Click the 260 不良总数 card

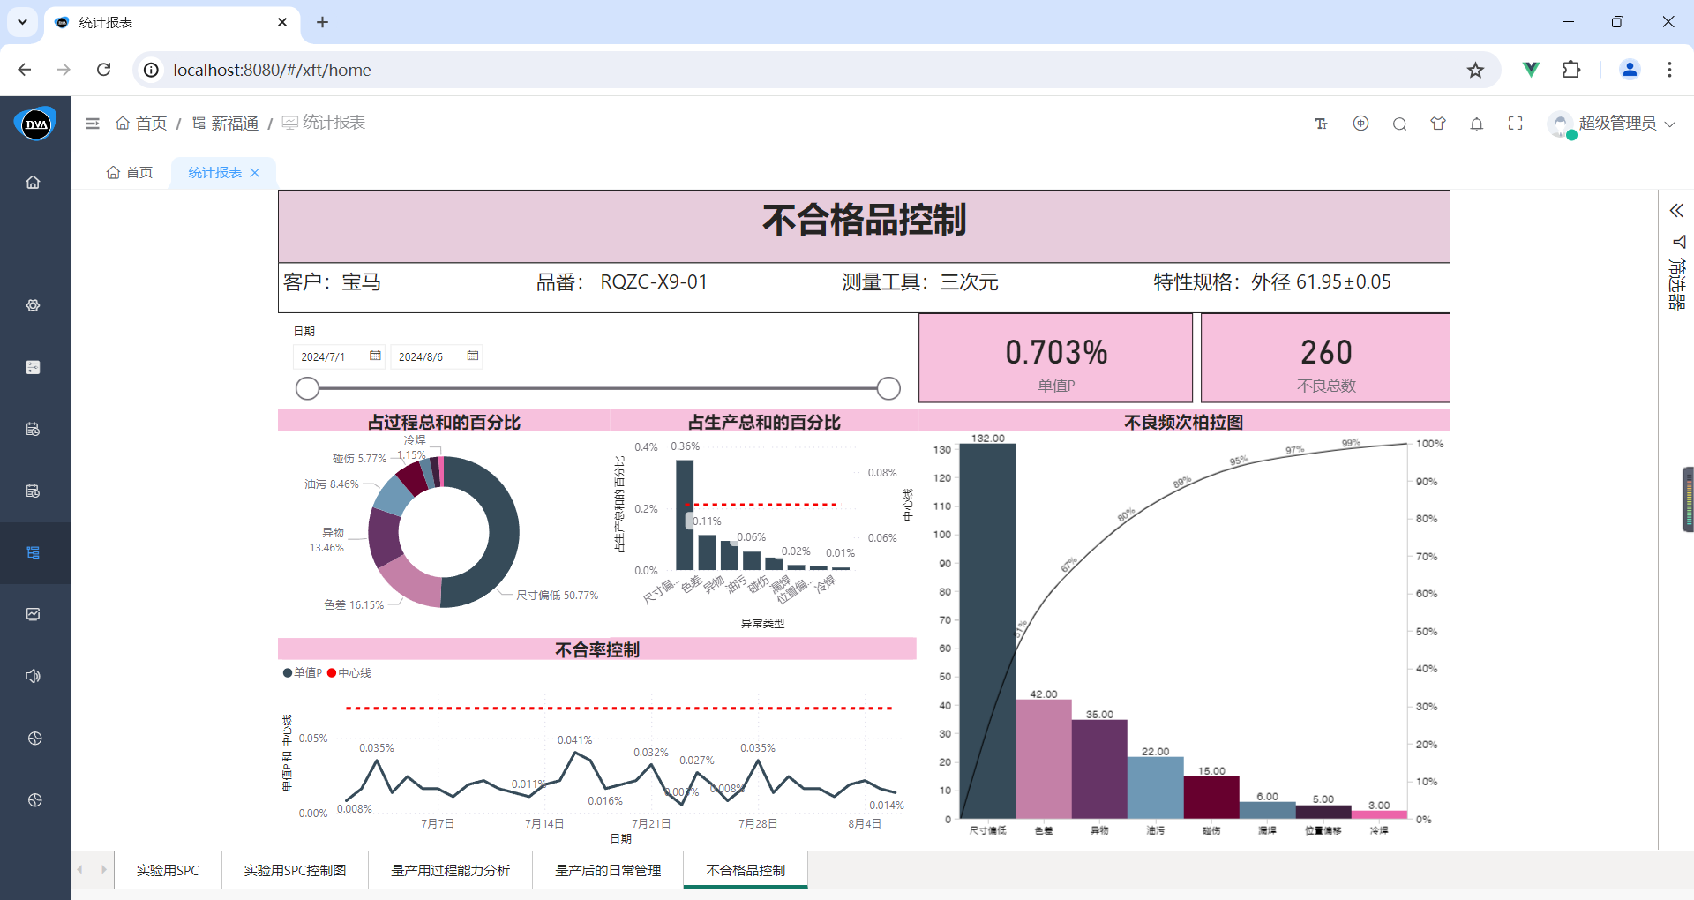tap(1325, 358)
